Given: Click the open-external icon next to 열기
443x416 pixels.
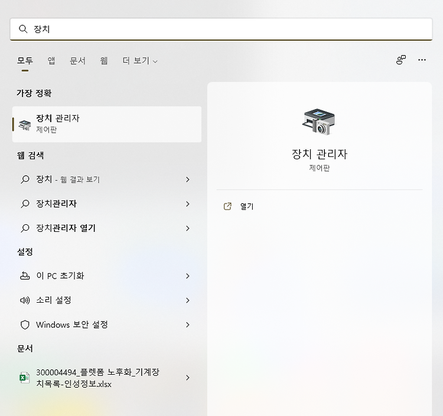Looking at the screenshot, I should pos(227,207).
